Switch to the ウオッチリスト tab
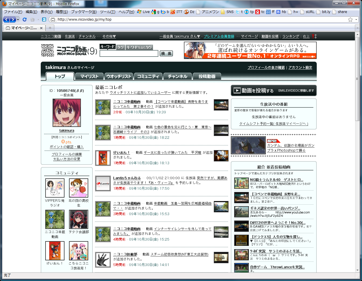 tap(119, 76)
